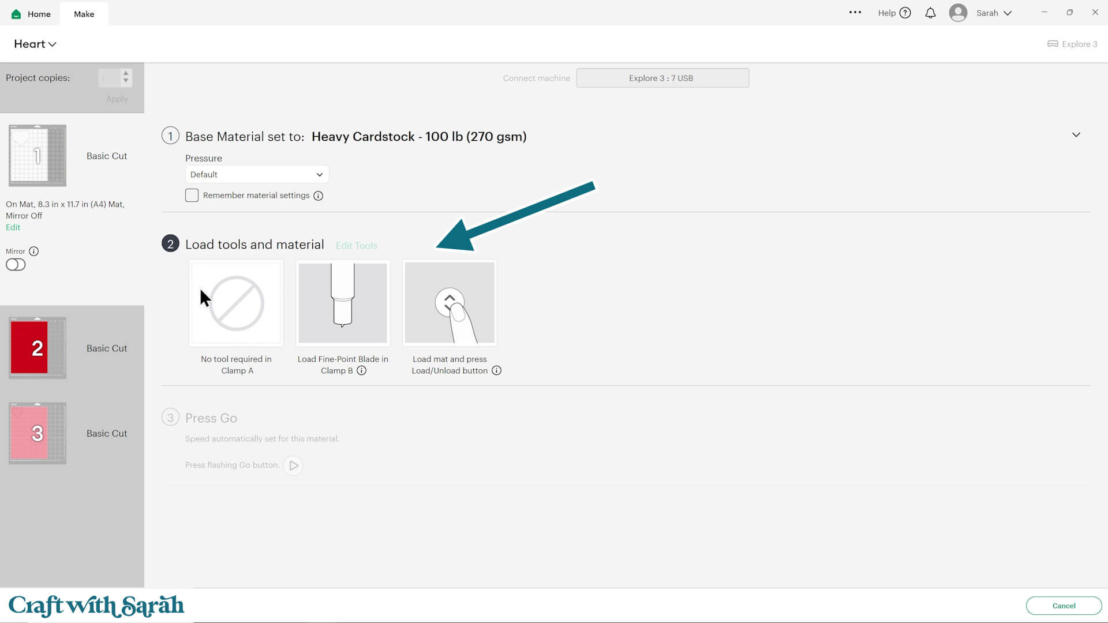Switch to the Make tab

[x=84, y=14]
